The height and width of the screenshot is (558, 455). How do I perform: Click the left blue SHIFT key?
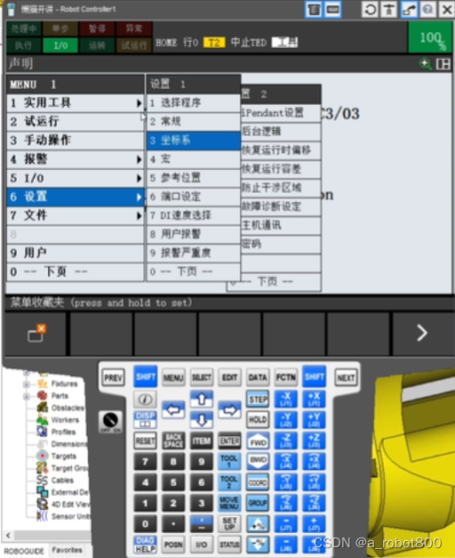145,376
